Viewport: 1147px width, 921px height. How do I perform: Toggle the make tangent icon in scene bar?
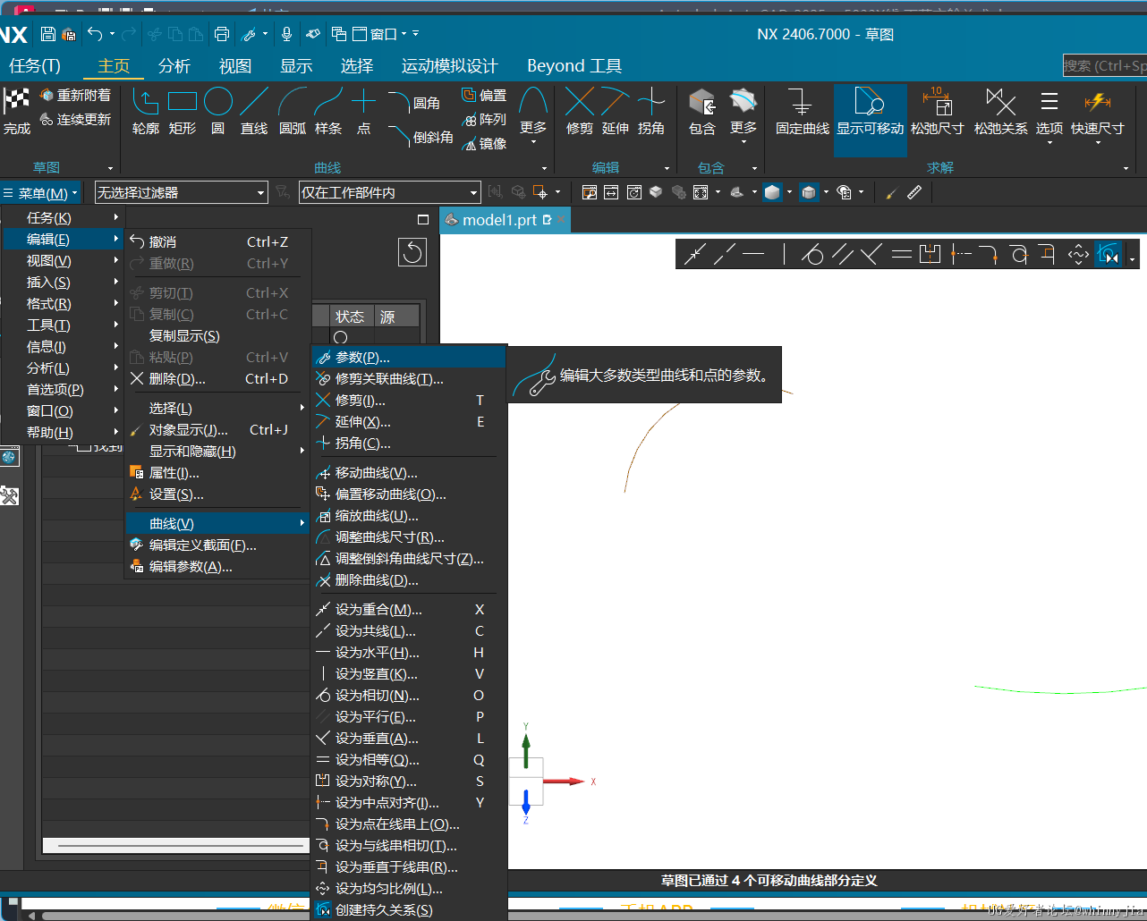click(812, 254)
